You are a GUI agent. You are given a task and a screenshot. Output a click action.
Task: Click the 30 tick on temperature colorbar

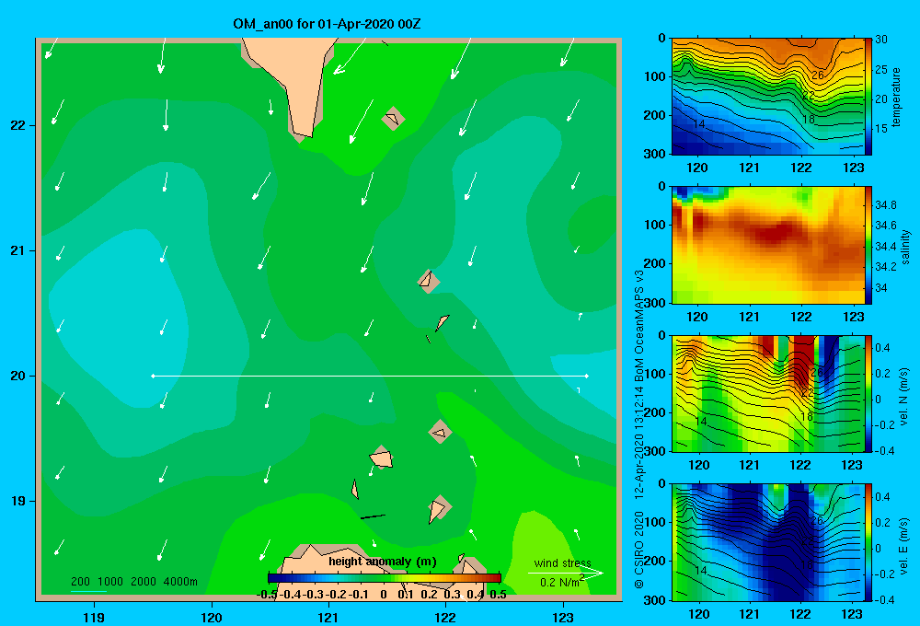click(881, 40)
